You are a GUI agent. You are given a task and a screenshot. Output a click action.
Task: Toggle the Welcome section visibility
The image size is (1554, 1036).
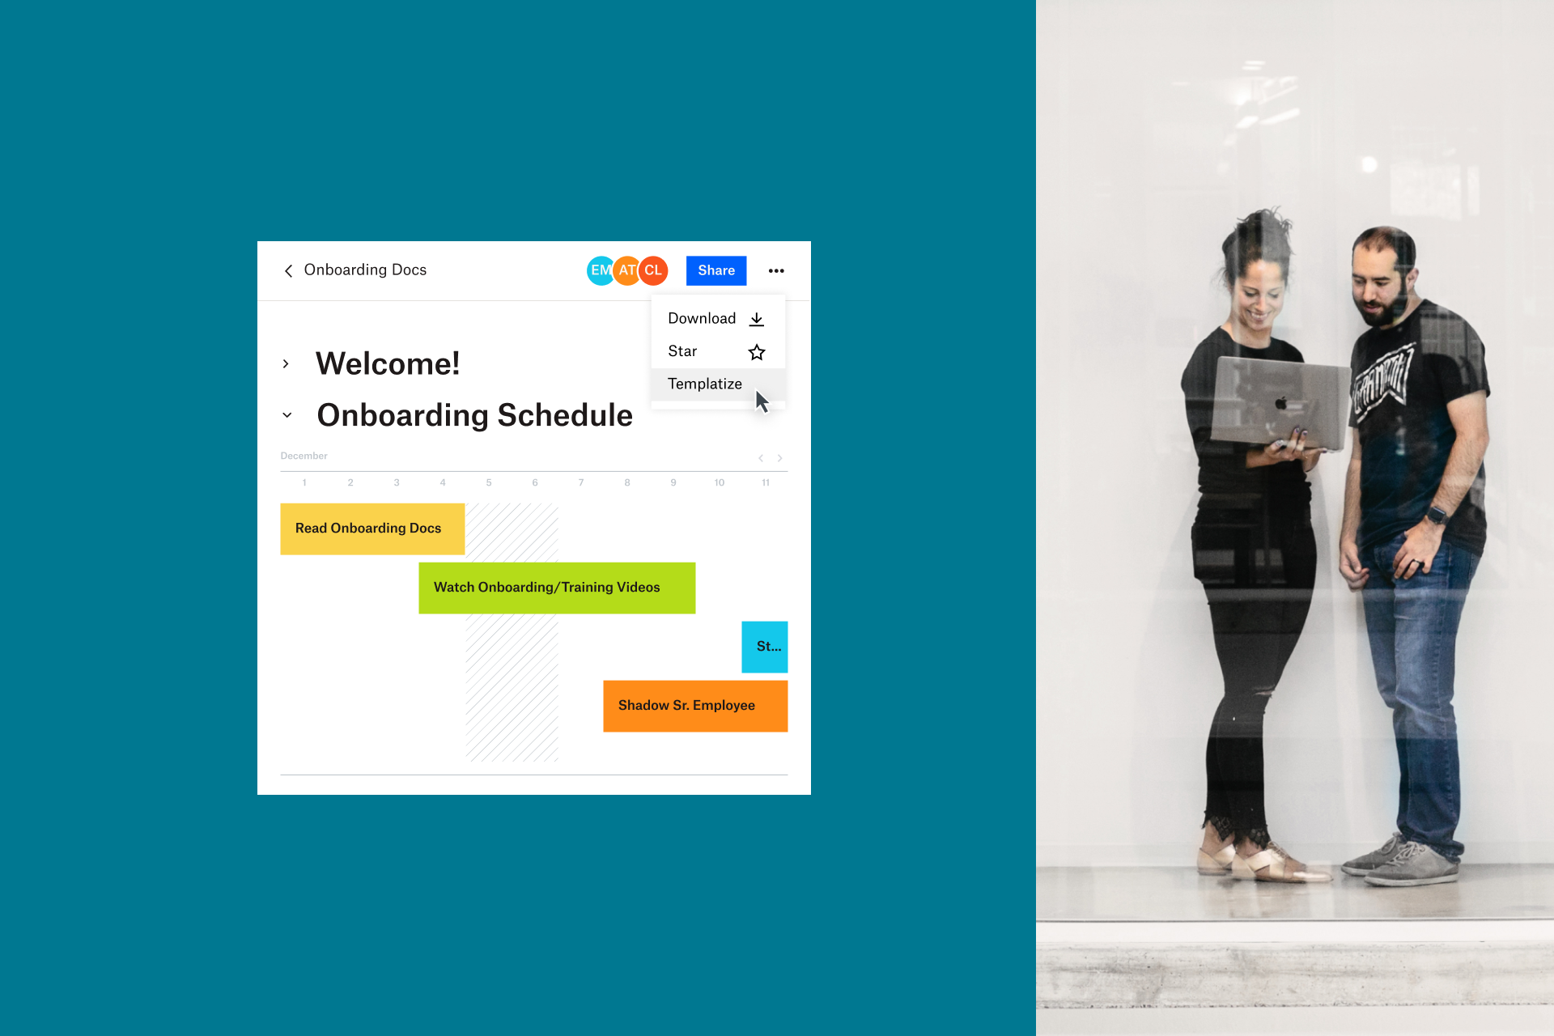click(x=289, y=362)
